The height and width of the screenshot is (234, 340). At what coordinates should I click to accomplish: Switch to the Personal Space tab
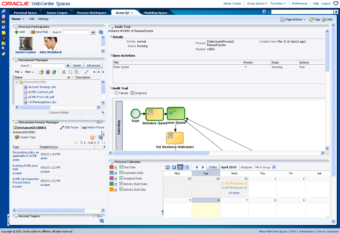(x=25, y=13)
